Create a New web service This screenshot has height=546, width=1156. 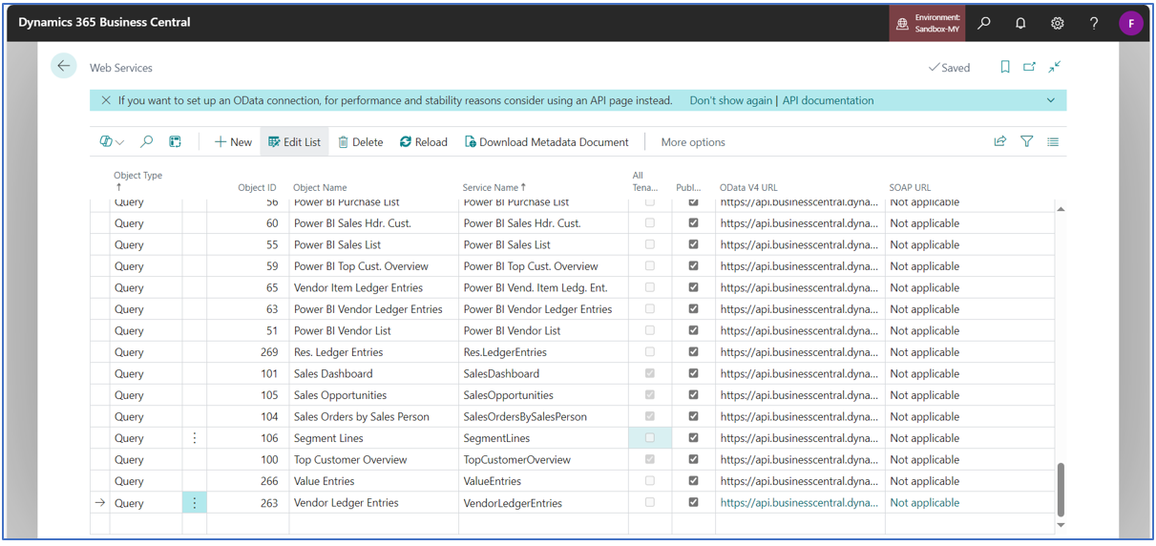(x=233, y=142)
